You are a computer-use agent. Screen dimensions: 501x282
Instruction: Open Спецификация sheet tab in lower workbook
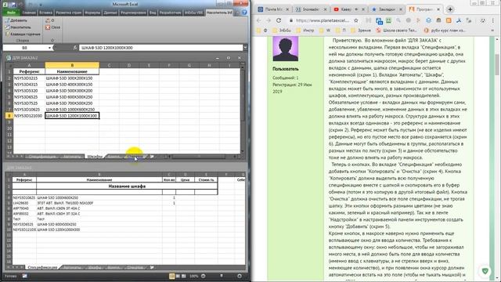click(x=42, y=267)
